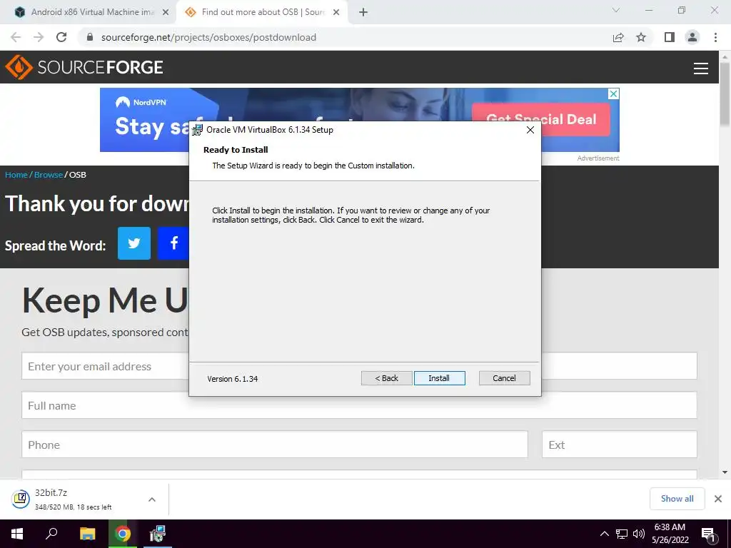The height and width of the screenshot is (548, 731).
Task: Open File Explorer from taskbar
Action: tap(87, 534)
